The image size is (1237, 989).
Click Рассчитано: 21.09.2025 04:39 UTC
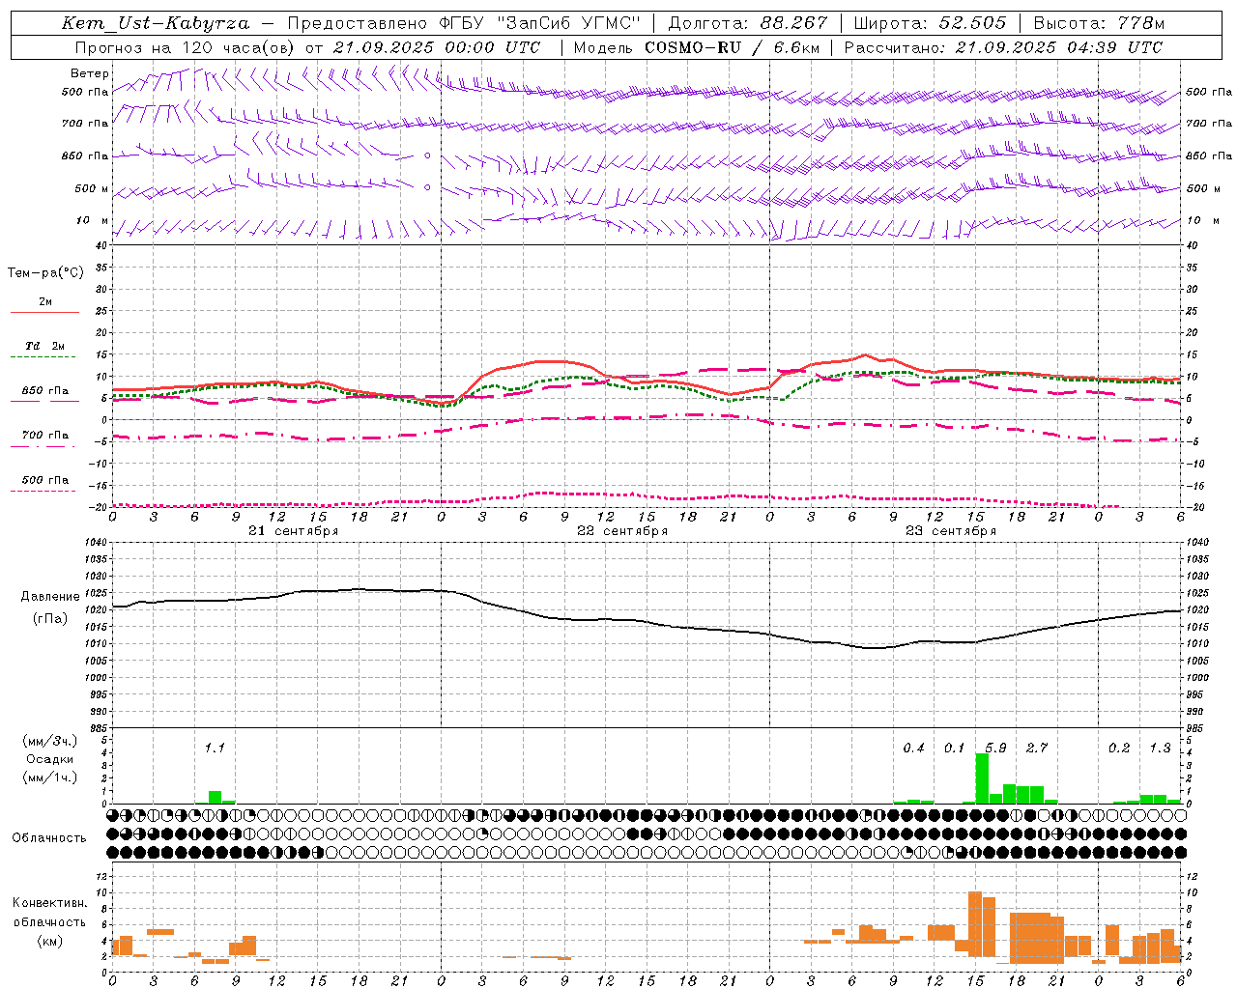tap(1003, 47)
